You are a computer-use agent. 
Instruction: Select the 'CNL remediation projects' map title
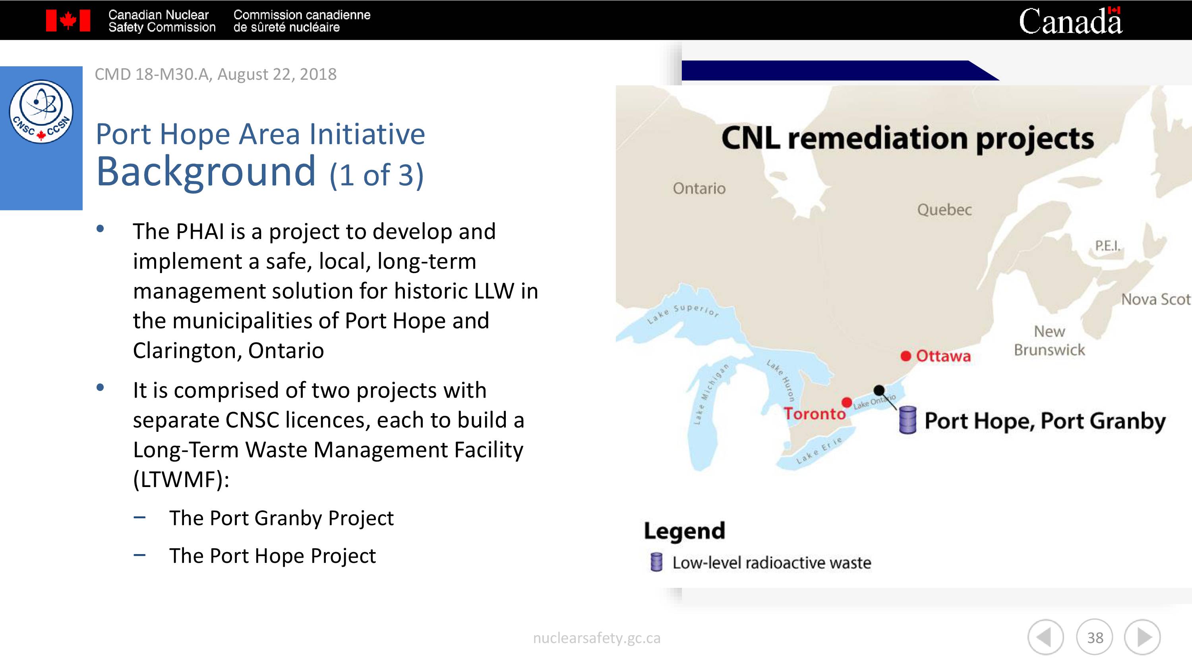coord(908,138)
